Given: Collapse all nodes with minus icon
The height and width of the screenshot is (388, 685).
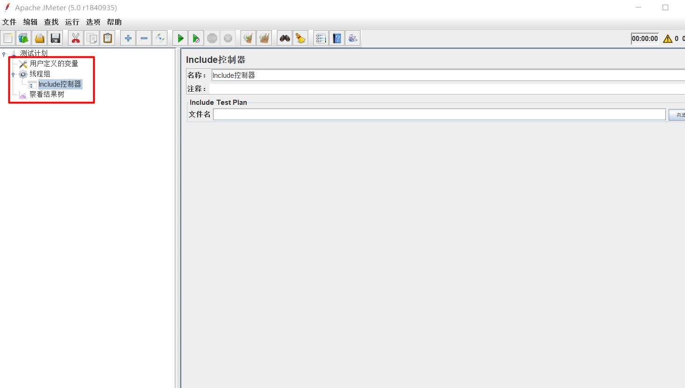Looking at the screenshot, I should (x=144, y=38).
